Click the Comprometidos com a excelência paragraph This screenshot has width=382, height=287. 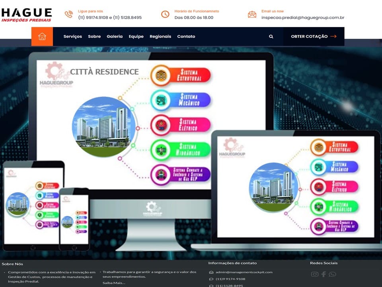click(52, 277)
